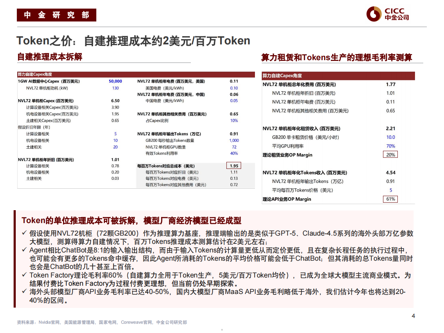Image resolution: width=444 pixels, height=333 pixels.
Task: Select the value '70%'
Action: click(391, 146)
